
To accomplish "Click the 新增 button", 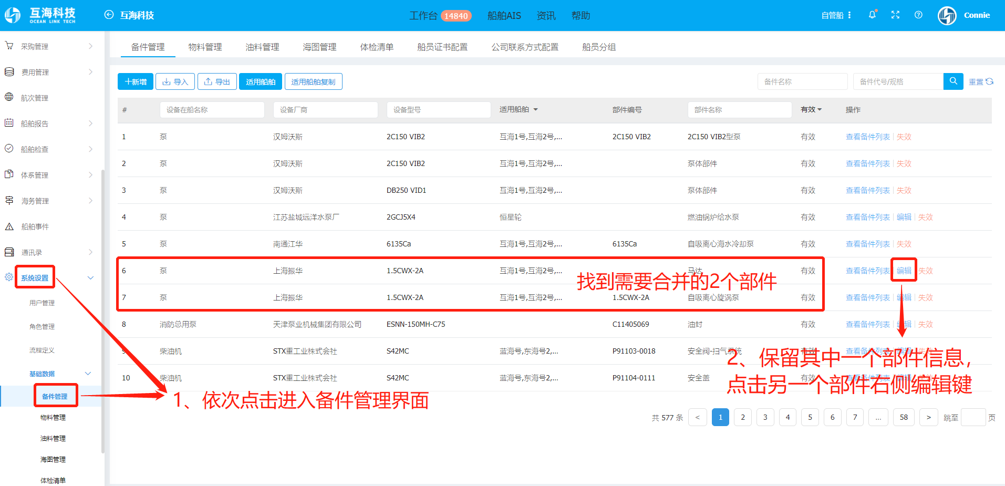I will [x=136, y=81].
